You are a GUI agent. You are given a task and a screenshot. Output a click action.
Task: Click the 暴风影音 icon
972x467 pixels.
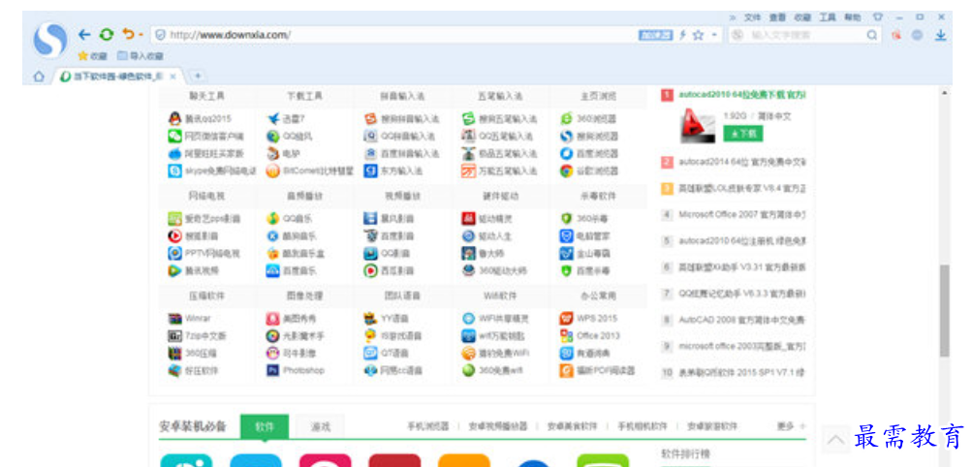[x=371, y=219]
